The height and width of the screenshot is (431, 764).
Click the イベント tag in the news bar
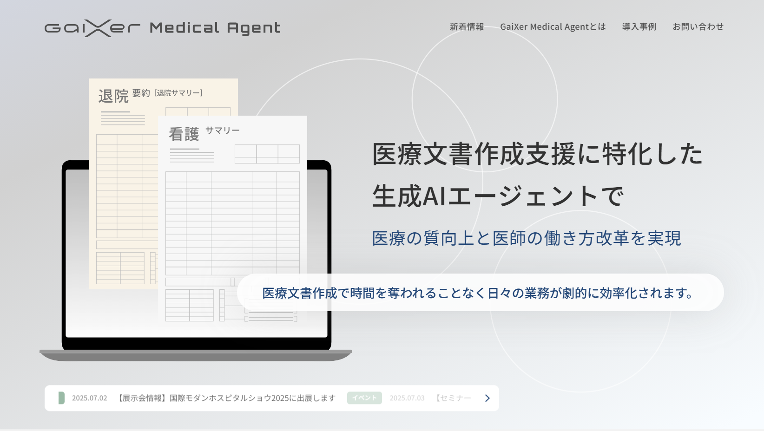tap(364, 398)
